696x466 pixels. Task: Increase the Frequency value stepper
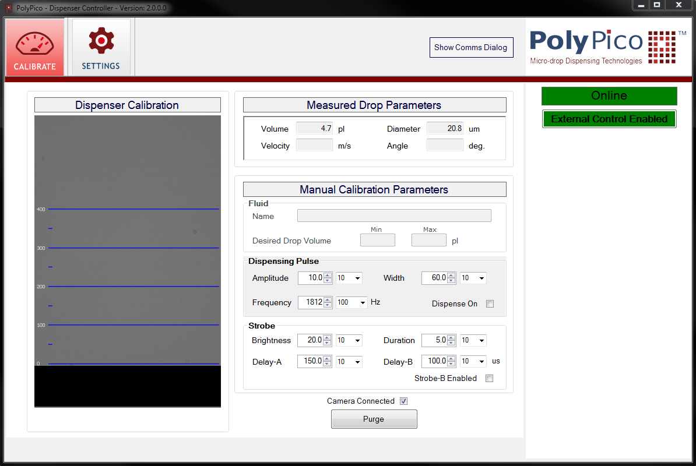328,299
